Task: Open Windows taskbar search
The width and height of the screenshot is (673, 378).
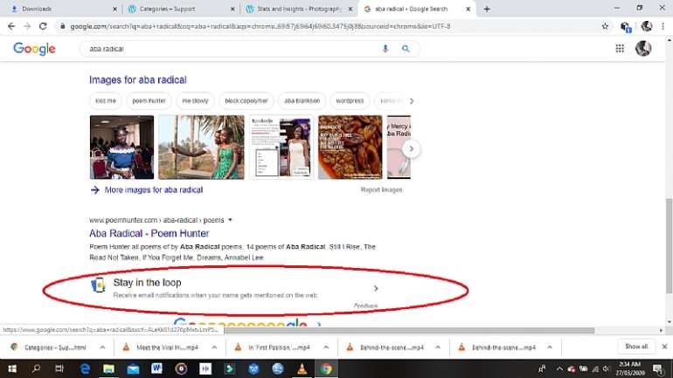Action: 37,368
